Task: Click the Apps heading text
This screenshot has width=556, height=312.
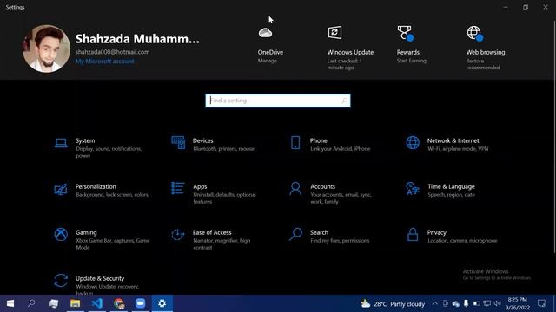Action: pos(200,186)
